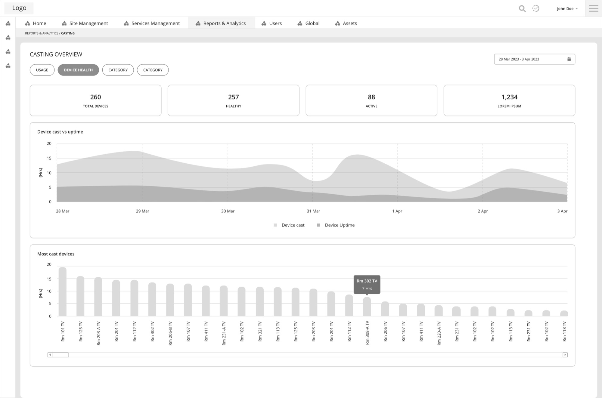This screenshot has height=398, width=602.
Task: Click the Logo in the header
Action: pos(19,8)
